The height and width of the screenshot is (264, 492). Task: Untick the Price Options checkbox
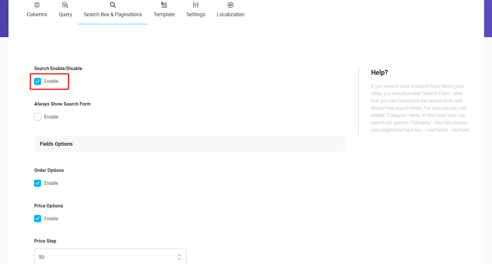click(x=38, y=219)
